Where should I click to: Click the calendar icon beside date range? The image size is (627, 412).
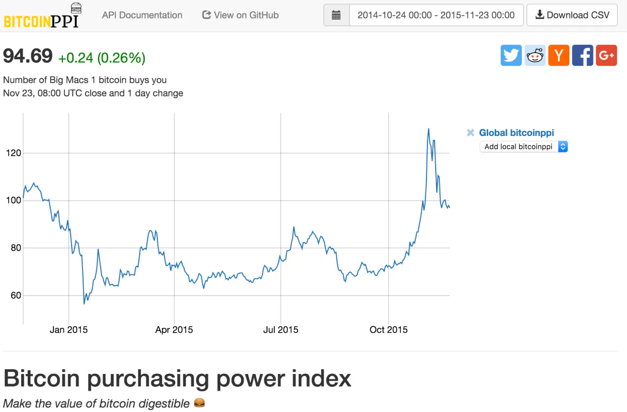pos(336,15)
